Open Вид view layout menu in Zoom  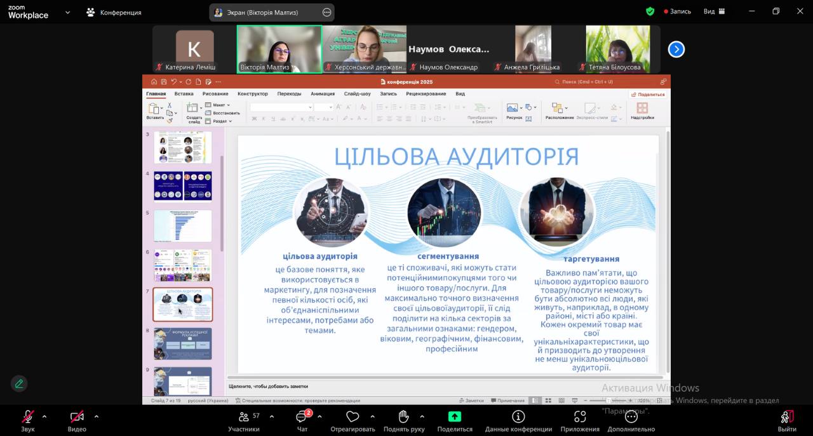pyautogui.click(x=715, y=11)
